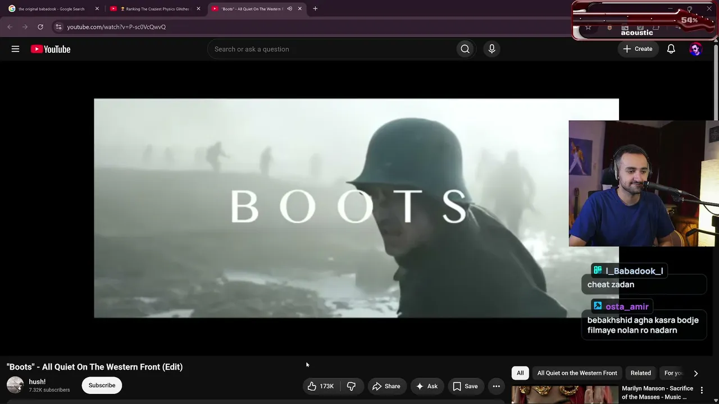The image size is (719, 404).
Task: Select the Related filter chip
Action: (x=640, y=373)
